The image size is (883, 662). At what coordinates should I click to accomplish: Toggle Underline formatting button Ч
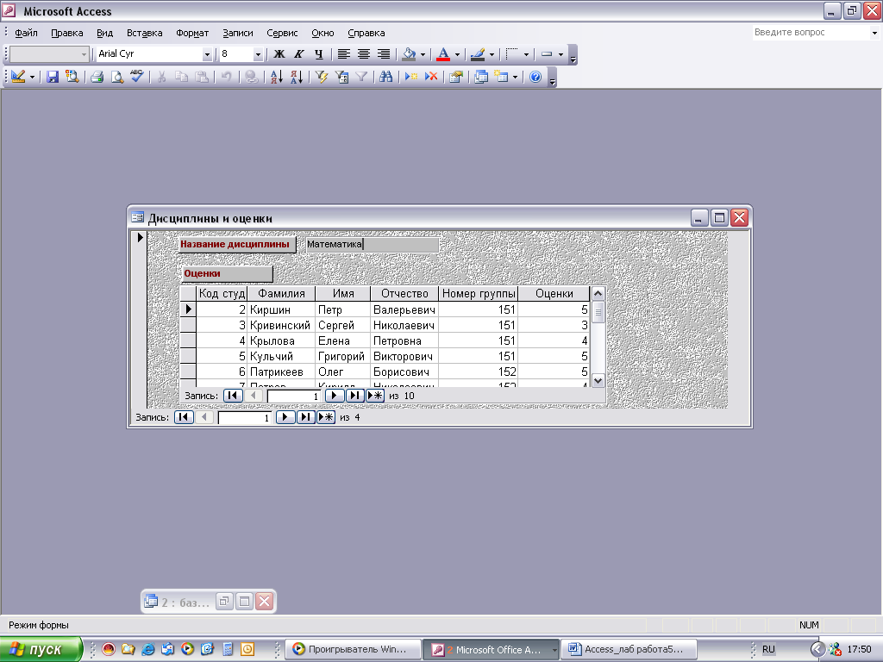[x=319, y=54]
